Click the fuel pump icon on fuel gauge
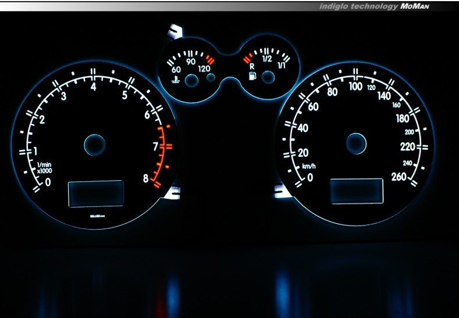This screenshot has height=318, width=459. click(252, 77)
